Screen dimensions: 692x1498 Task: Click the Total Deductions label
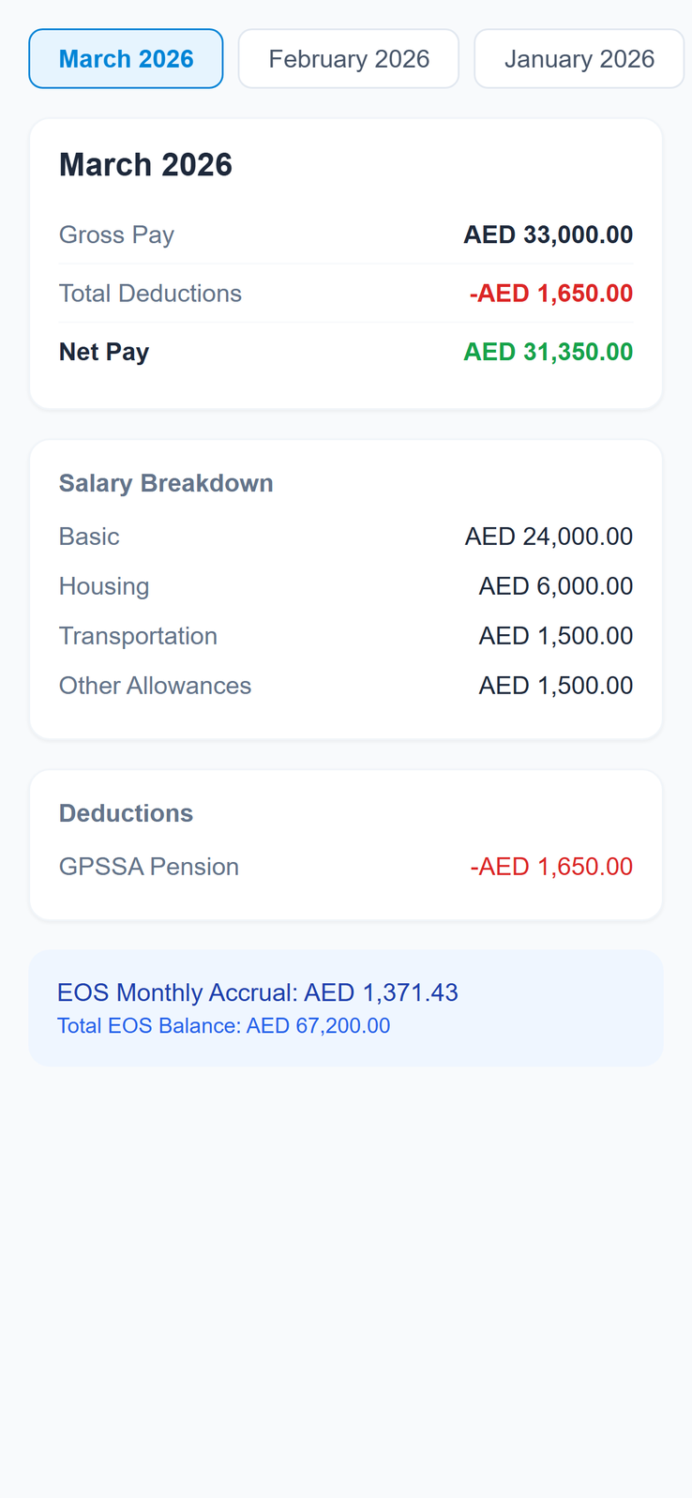pos(150,294)
